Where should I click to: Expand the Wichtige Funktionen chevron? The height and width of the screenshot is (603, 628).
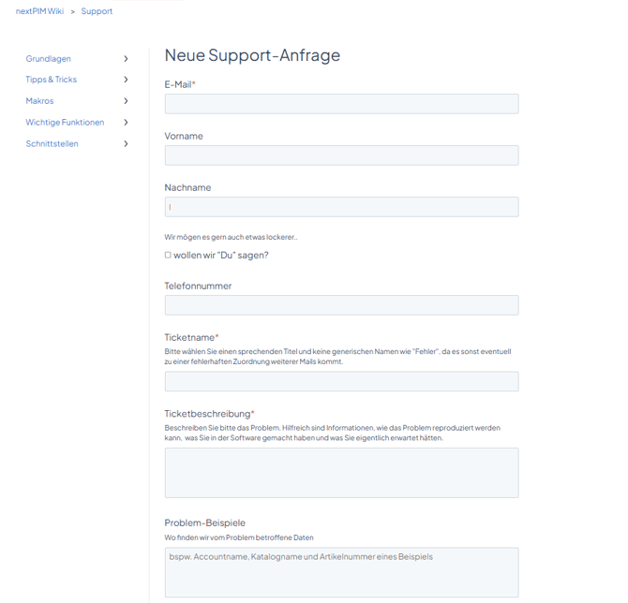click(126, 123)
